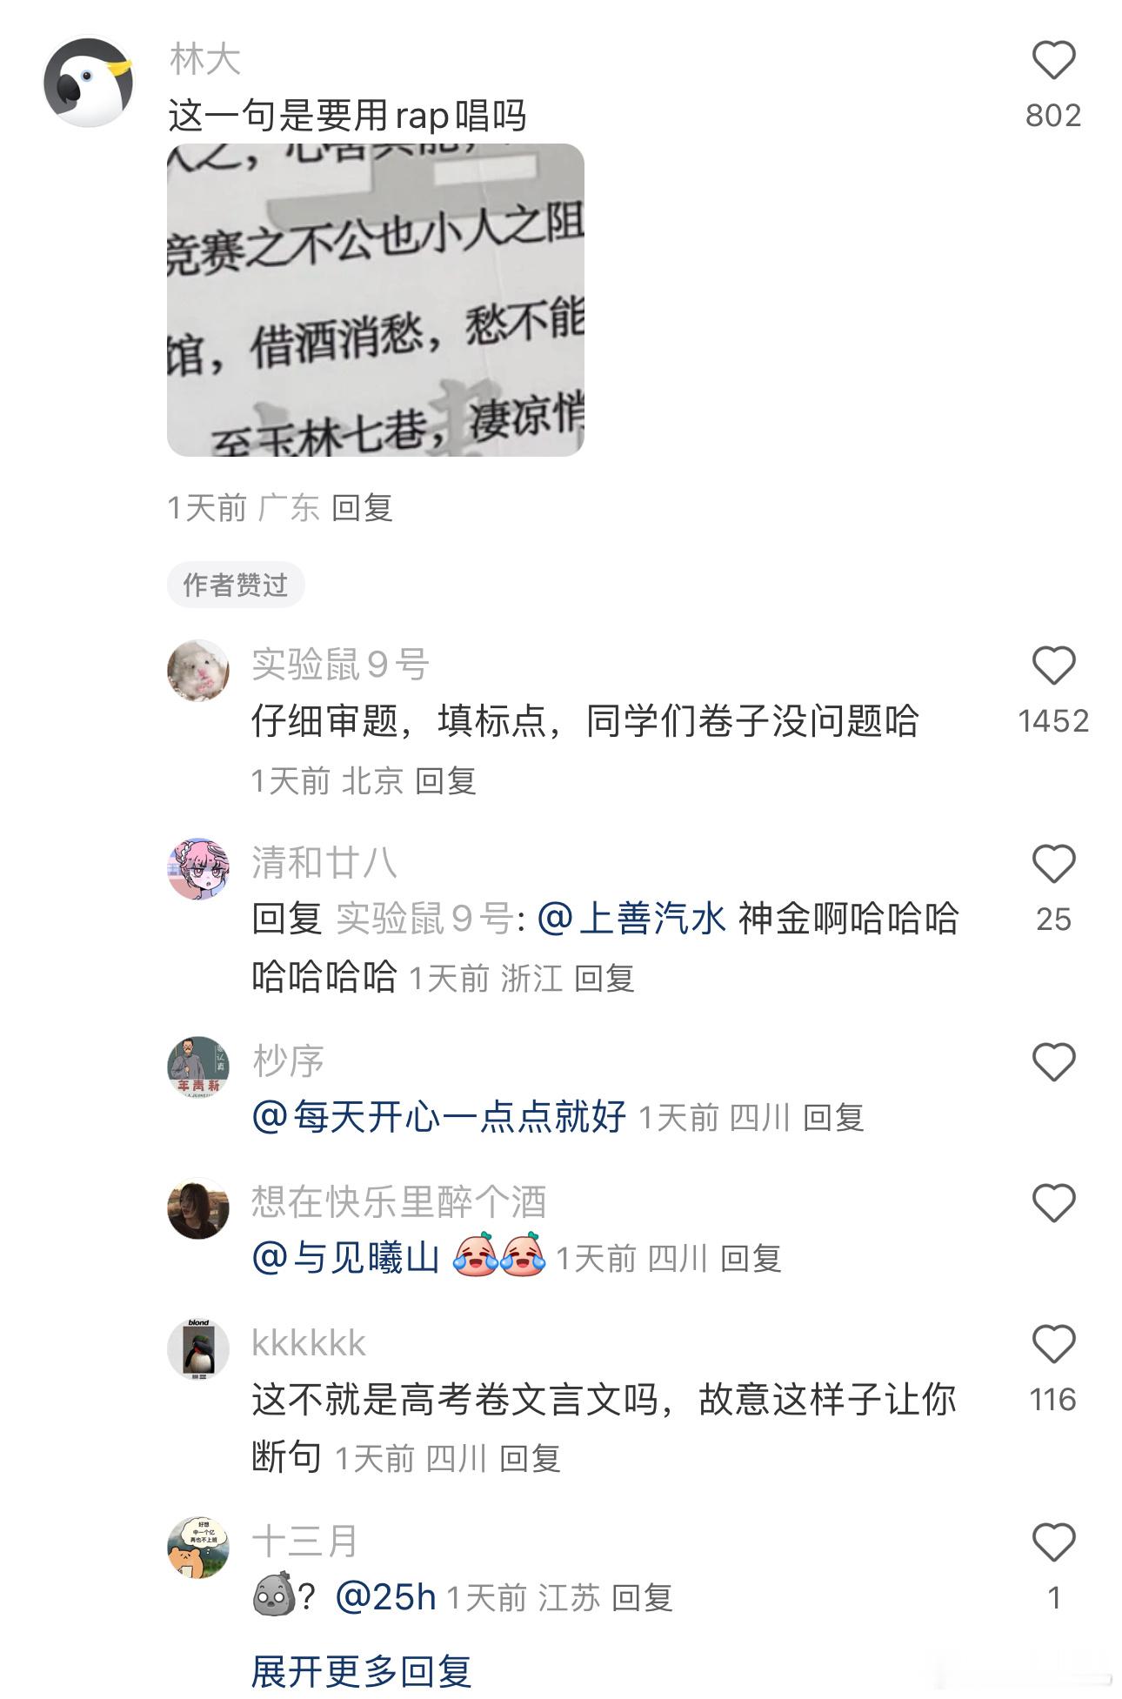Image resolution: width=1122 pixels, height=1699 pixels.
Task: Open mentioned user @25h
Action: pos(385,1597)
